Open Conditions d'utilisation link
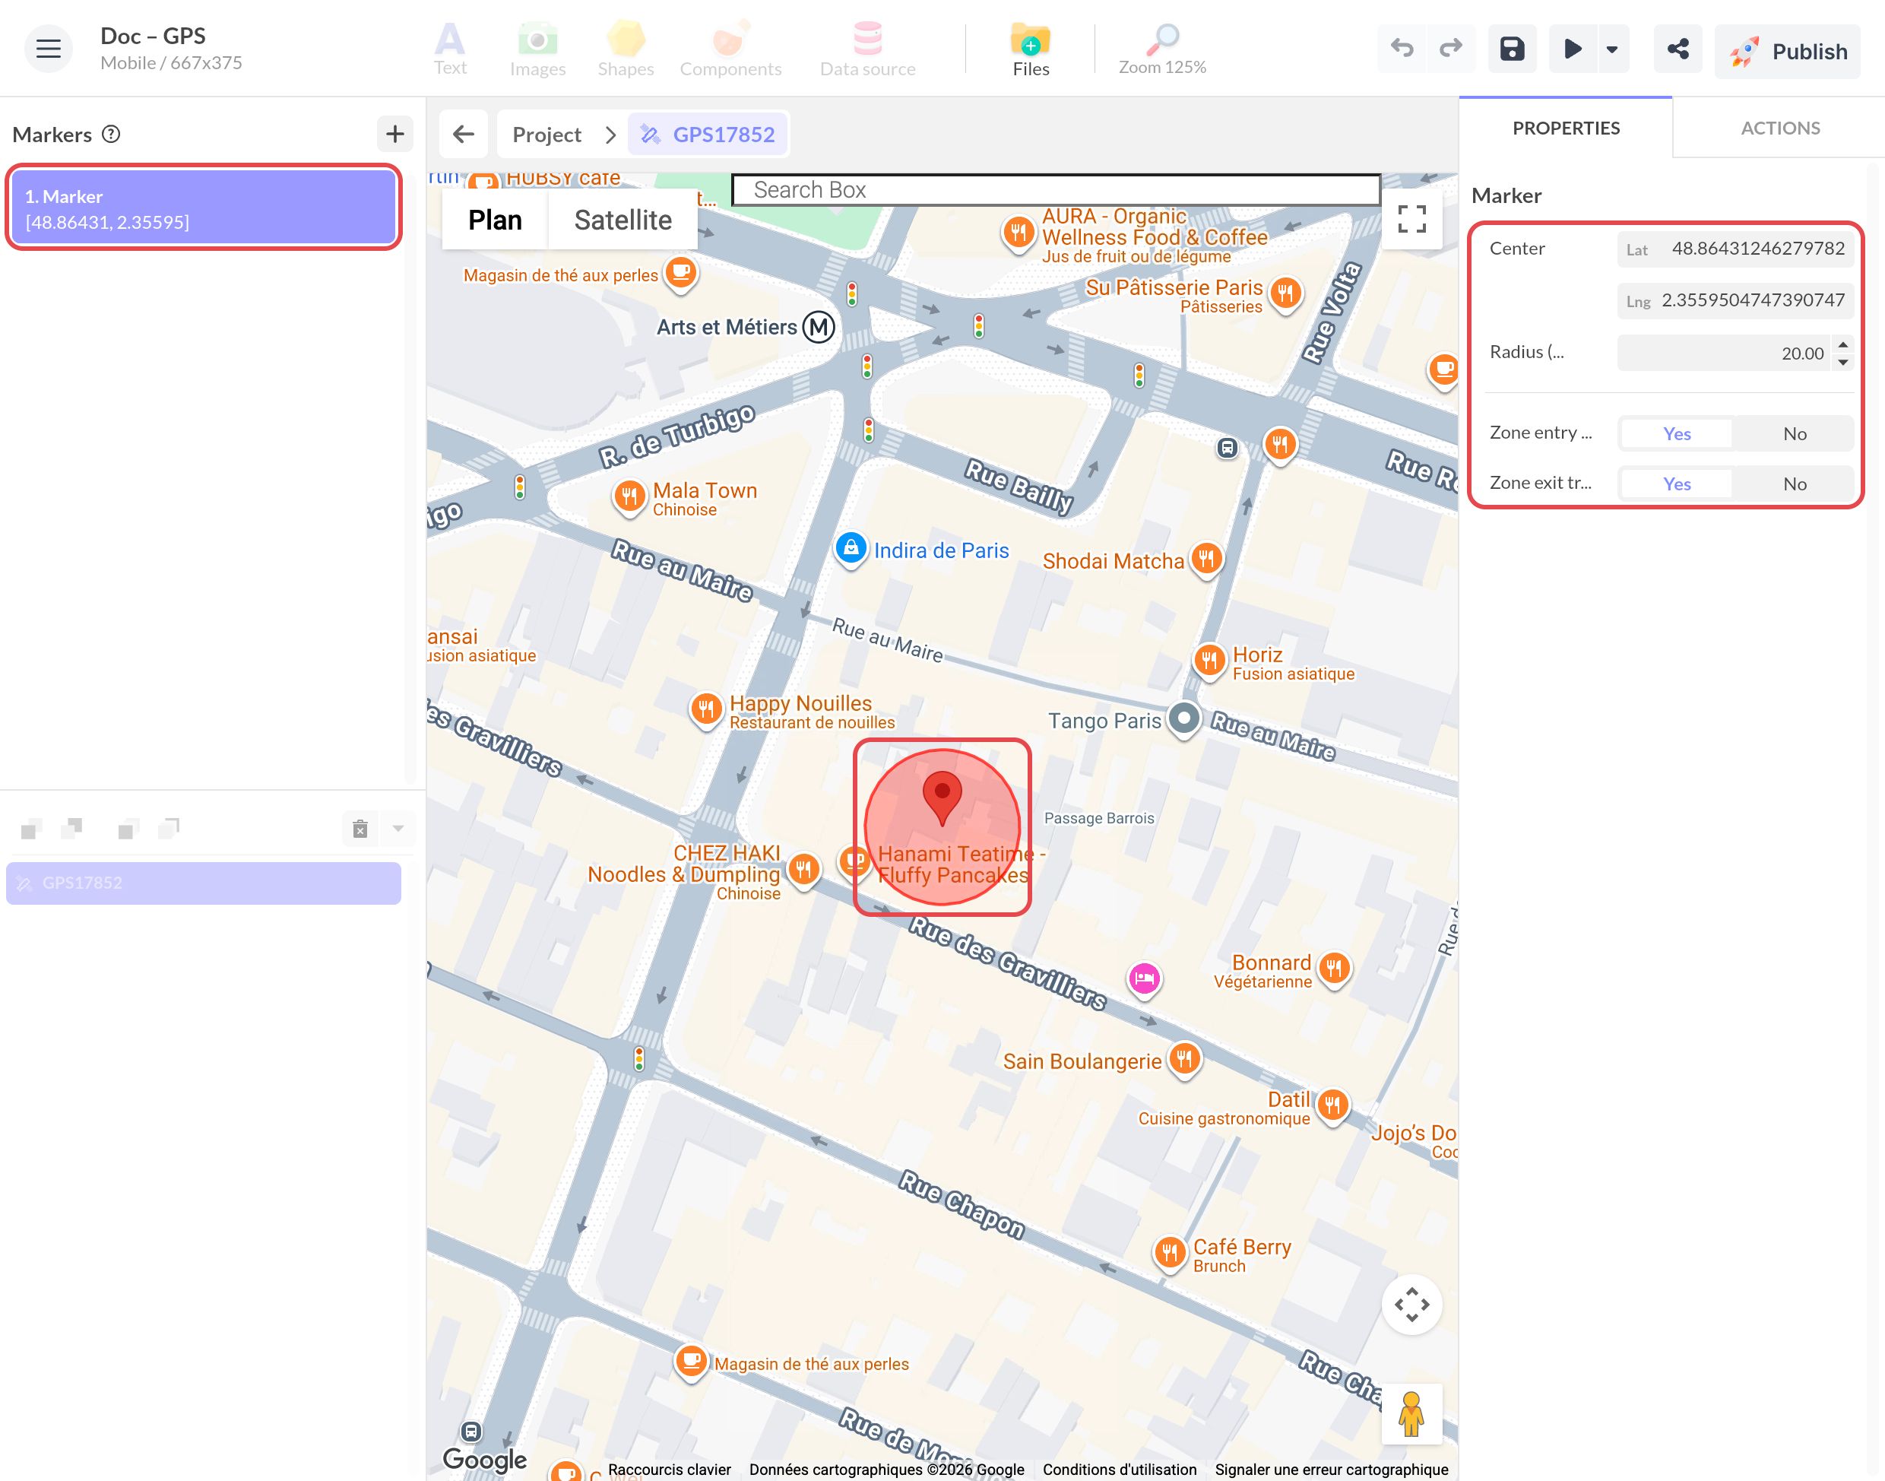Viewport: 1885px width, 1481px height. (1119, 1470)
